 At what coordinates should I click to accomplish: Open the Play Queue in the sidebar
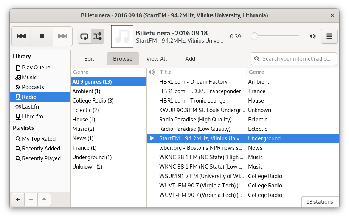(36, 68)
